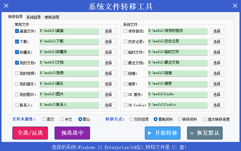Select 仅改目录 transfer mode
The height and width of the screenshot is (151, 241).
pos(132,119)
